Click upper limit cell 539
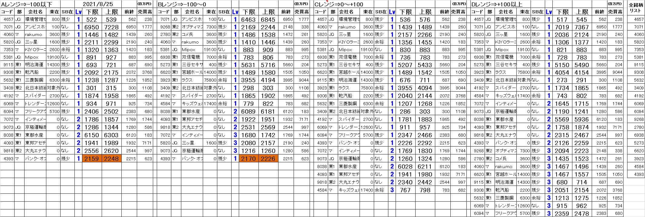 tap(111, 19)
